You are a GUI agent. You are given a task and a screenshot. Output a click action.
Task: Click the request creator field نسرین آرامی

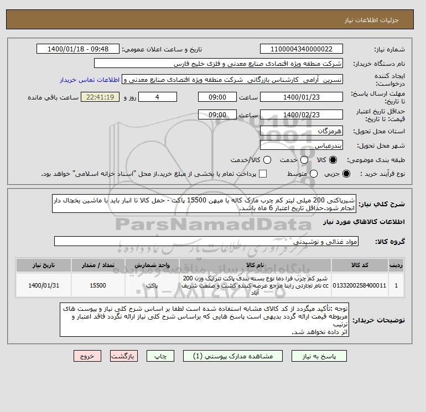pyautogui.click(x=232, y=80)
